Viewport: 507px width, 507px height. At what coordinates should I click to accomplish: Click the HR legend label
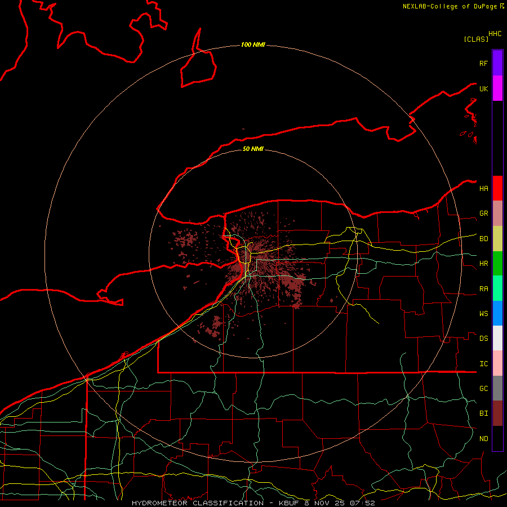pyautogui.click(x=483, y=264)
